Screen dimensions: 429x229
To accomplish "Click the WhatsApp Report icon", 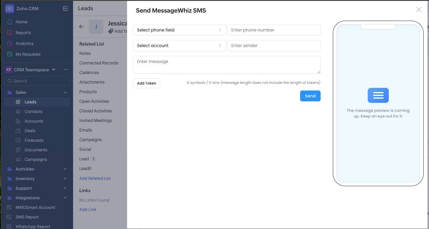I will [9, 227].
